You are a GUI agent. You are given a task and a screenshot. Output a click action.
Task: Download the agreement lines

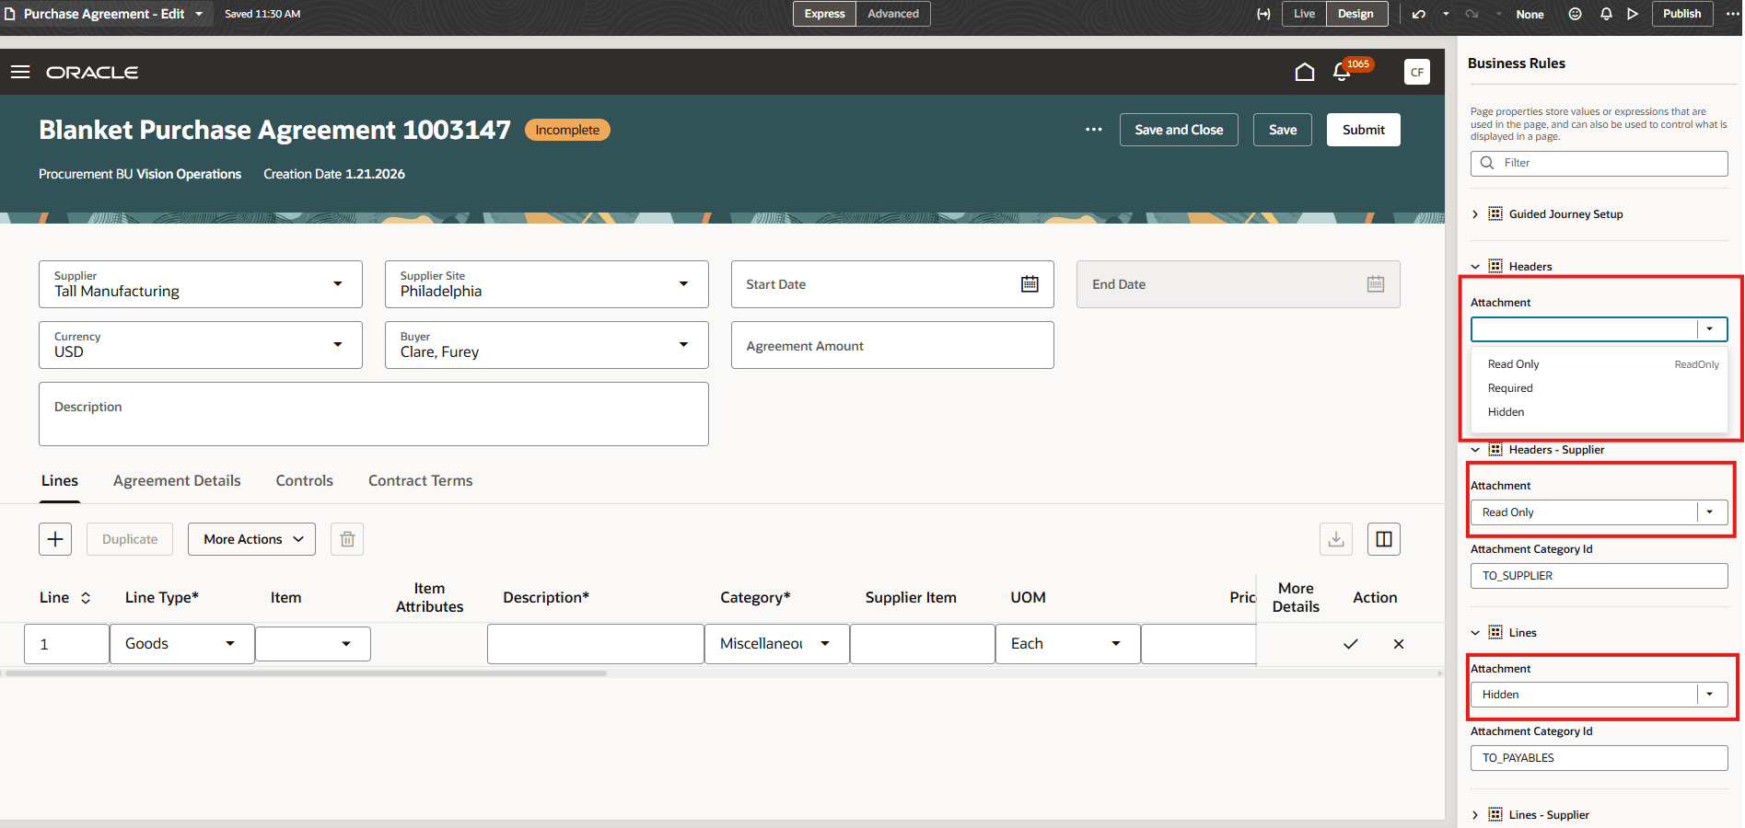pos(1336,539)
